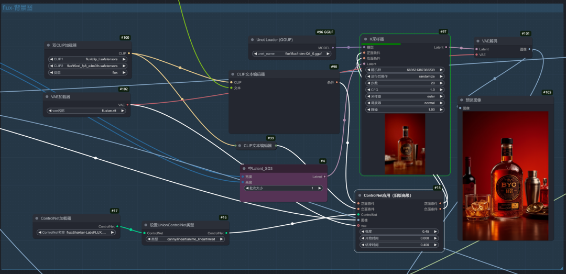Open the unet_name model dropdown
The height and width of the screenshot is (274, 566).
(x=292, y=53)
